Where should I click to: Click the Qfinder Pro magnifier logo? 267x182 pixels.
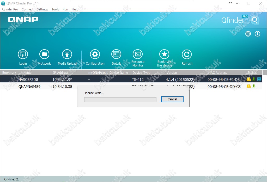point(255,20)
